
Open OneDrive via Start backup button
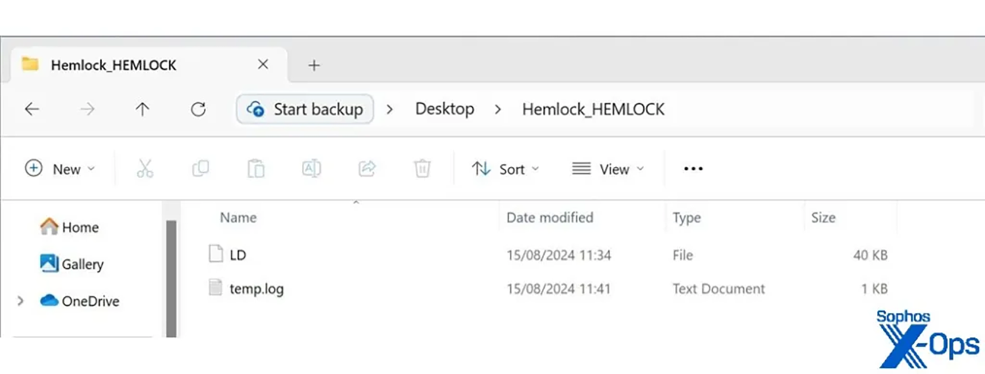pos(304,109)
